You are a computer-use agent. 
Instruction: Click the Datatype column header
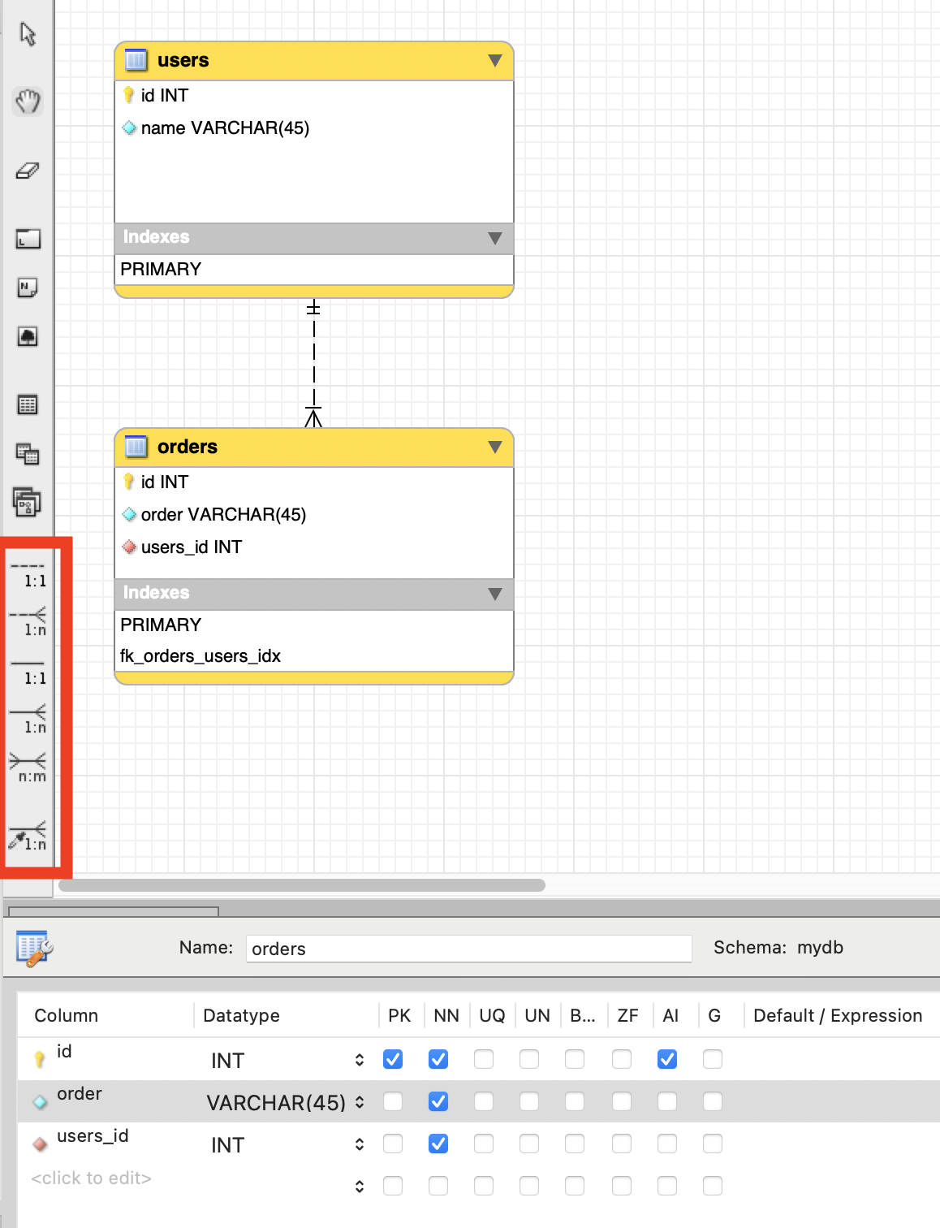tap(242, 1015)
